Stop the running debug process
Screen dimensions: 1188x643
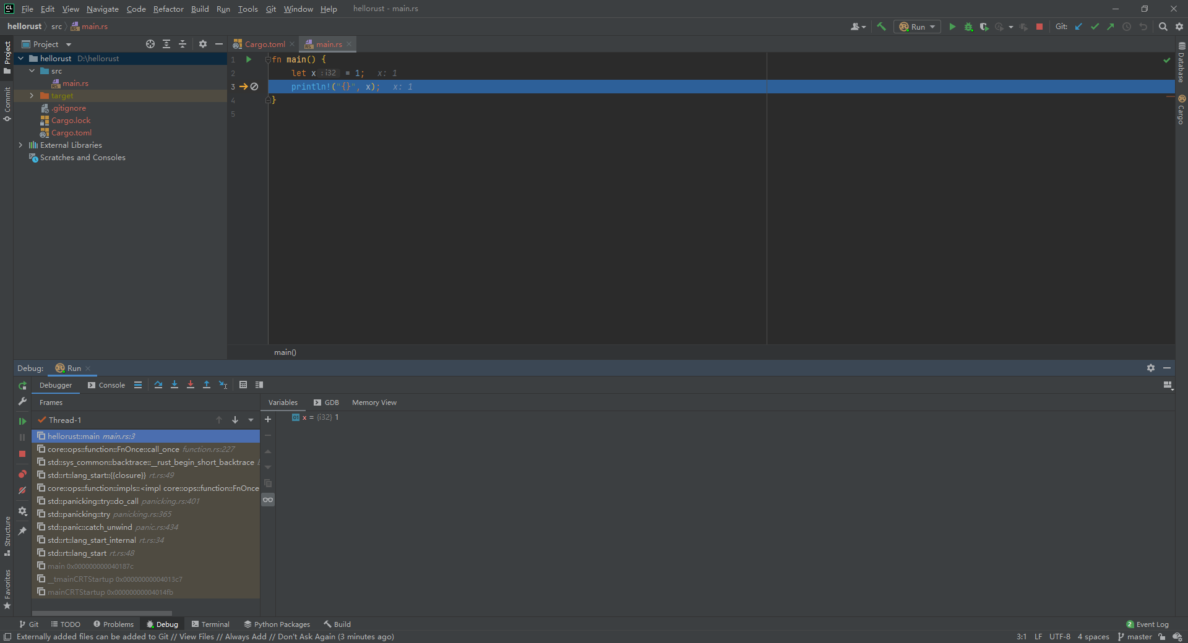point(22,454)
